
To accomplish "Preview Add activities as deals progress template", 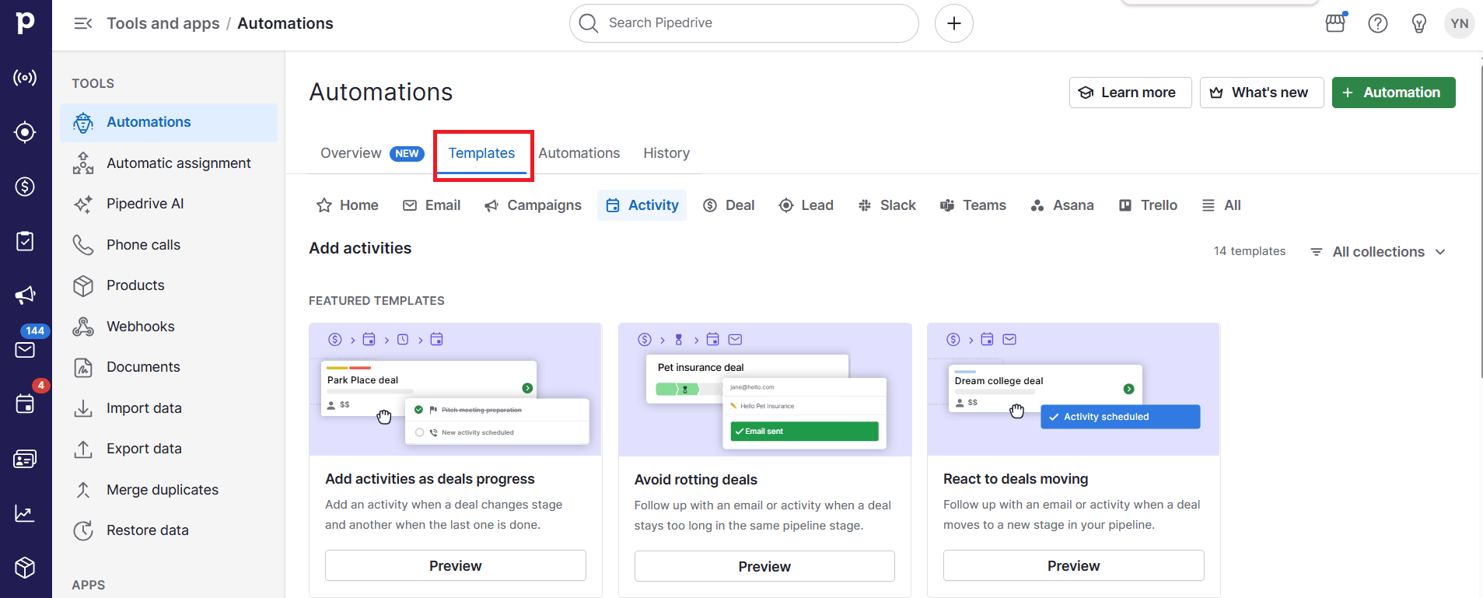I will 455,565.
